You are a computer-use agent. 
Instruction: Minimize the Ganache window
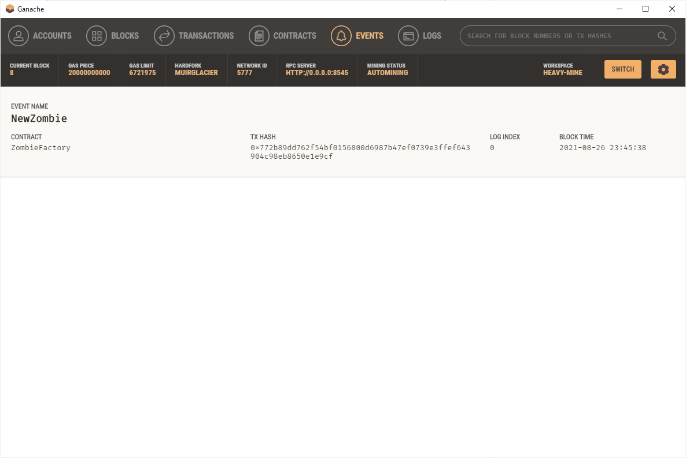click(x=619, y=9)
